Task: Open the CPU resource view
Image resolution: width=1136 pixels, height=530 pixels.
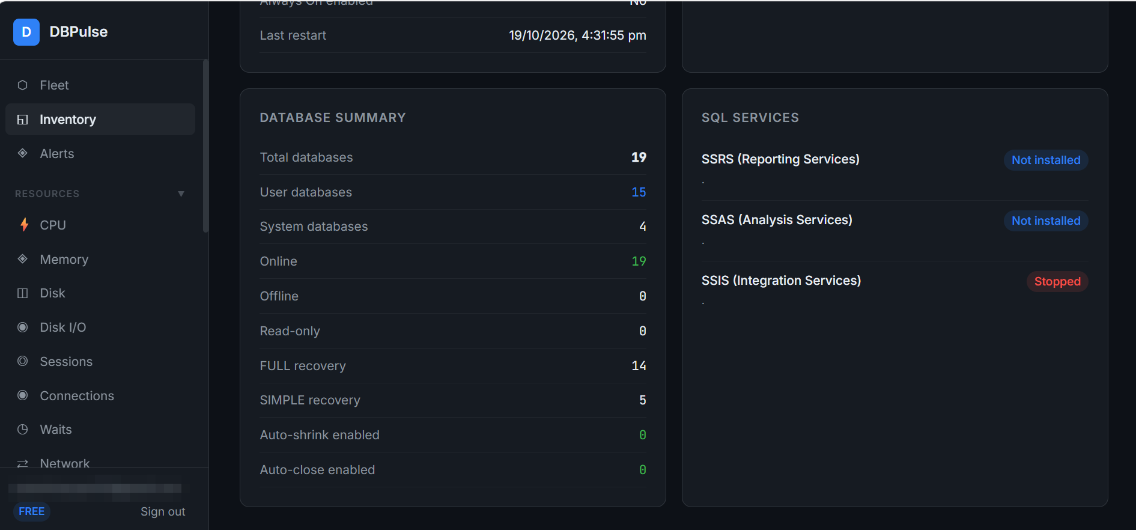Action: click(x=100, y=225)
